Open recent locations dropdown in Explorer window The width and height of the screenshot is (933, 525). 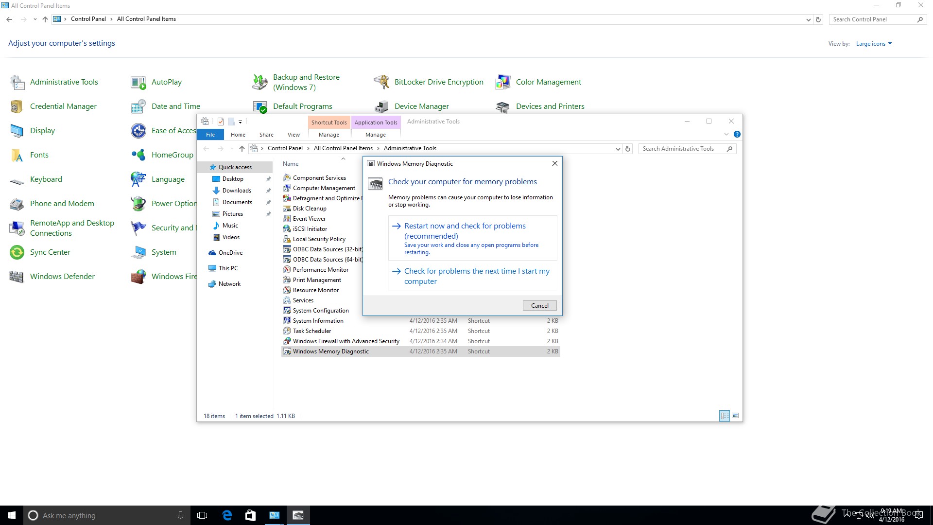[x=232, y=149]
